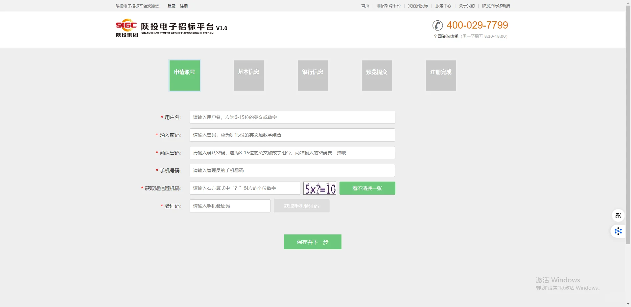The height and width of the screenshot is (307, 631).
Task: Switch to the 申请账号 step
Action: point(184,75)
